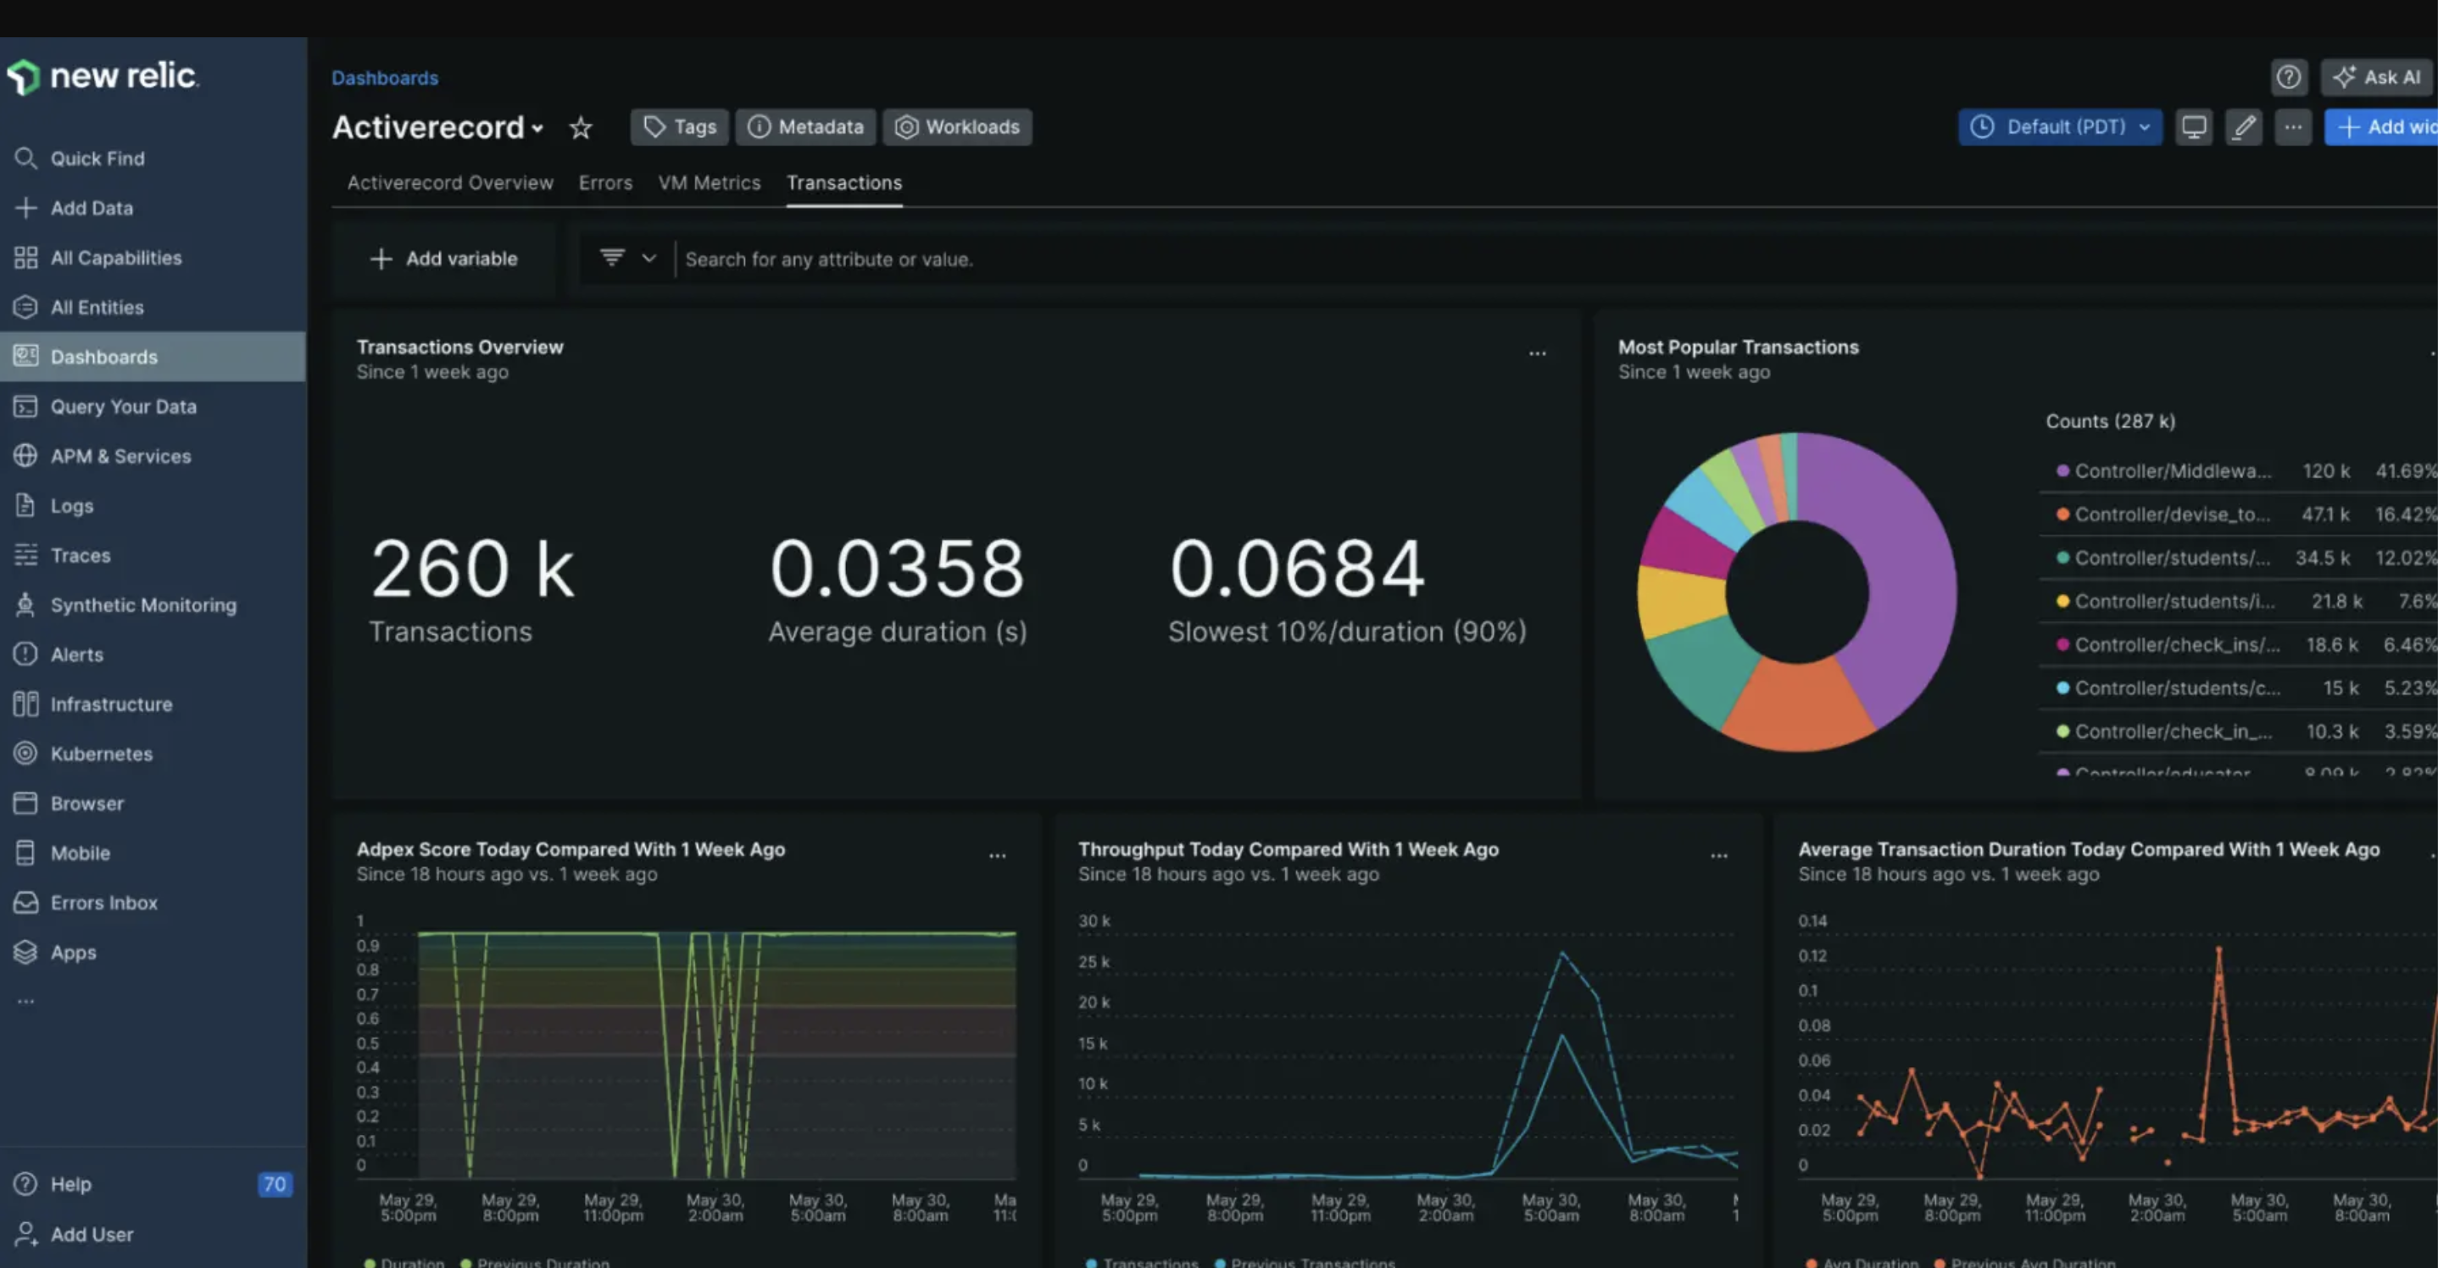The image size is (2438, 1268).
Task: Click the 260 k Transactions value
Action: pos(472,569)
